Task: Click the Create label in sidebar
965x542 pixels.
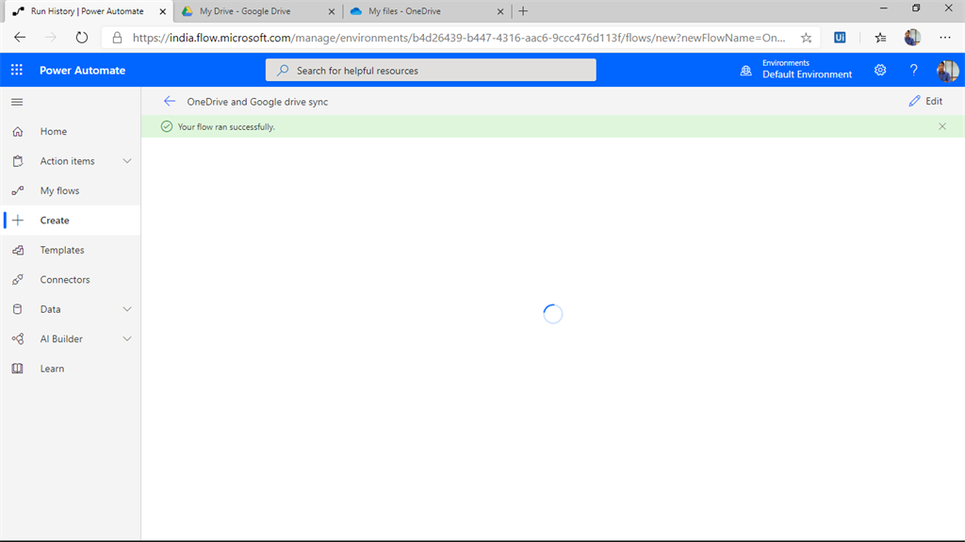Action: tap(55, 220)
